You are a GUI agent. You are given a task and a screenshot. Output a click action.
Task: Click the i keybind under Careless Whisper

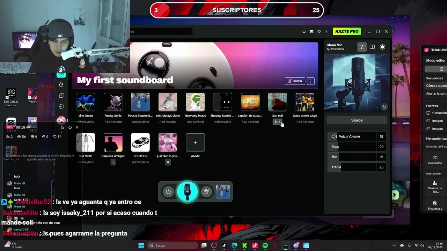(x=113, y=162)
